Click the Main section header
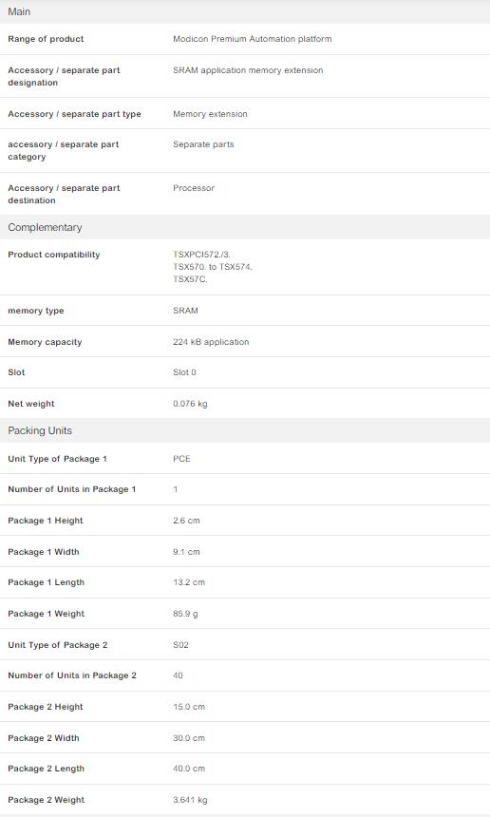 click(245, 11)
